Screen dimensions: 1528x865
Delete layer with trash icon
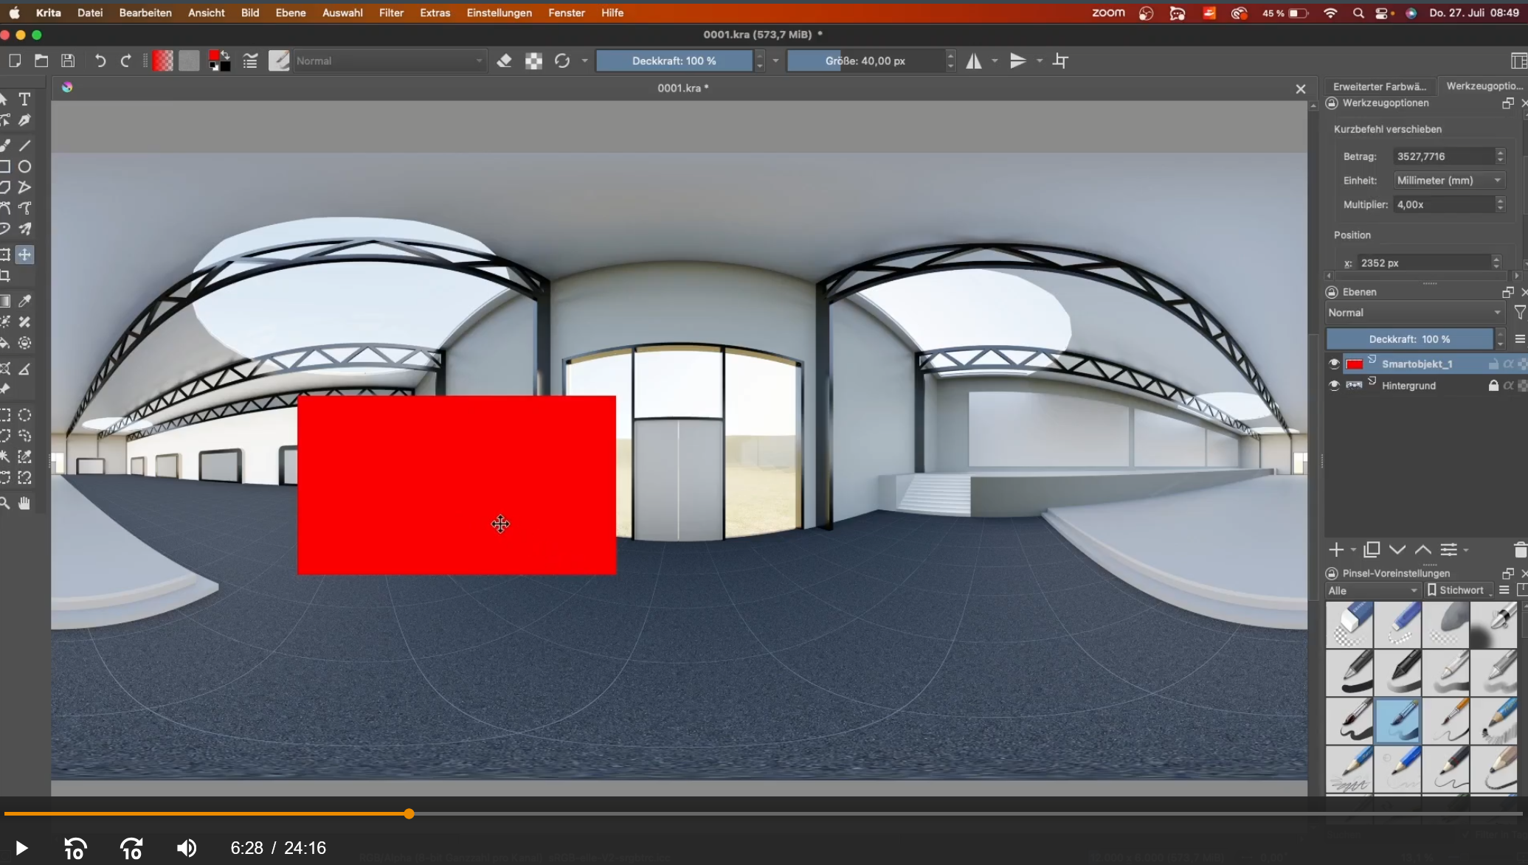coord(1520,550)
